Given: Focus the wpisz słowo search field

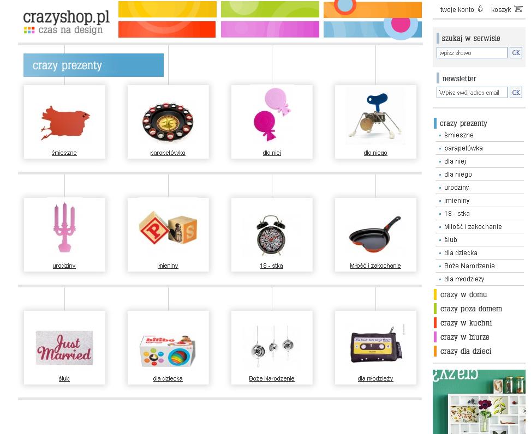Looking at the screenshot, I should pos(472,53).
